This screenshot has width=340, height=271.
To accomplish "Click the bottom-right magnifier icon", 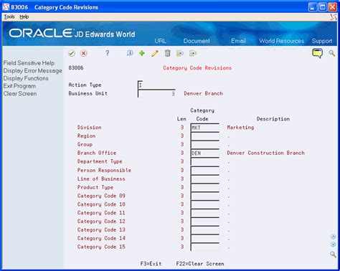I will click(333, 255).
